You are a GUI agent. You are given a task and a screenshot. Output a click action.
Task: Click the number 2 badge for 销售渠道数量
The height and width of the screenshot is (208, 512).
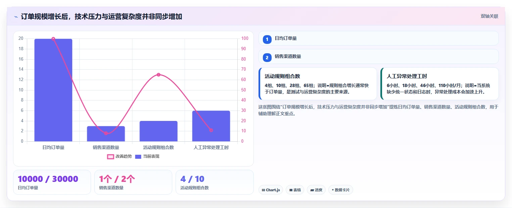267,58
